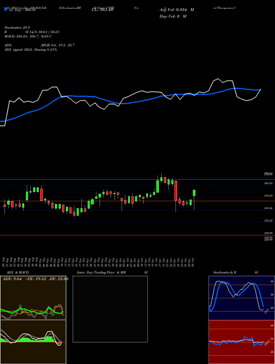Select the 'Avg Vol: 0.334 M' label
The width and height of the screenshot is (275, 364).
click(177, 10)
